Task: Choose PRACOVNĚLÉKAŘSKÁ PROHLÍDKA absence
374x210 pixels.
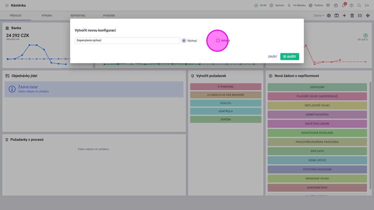Action: tap(317, 142)
